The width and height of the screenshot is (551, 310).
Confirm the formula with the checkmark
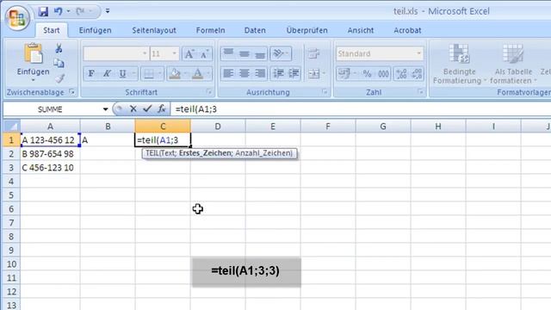pos(147,109)
